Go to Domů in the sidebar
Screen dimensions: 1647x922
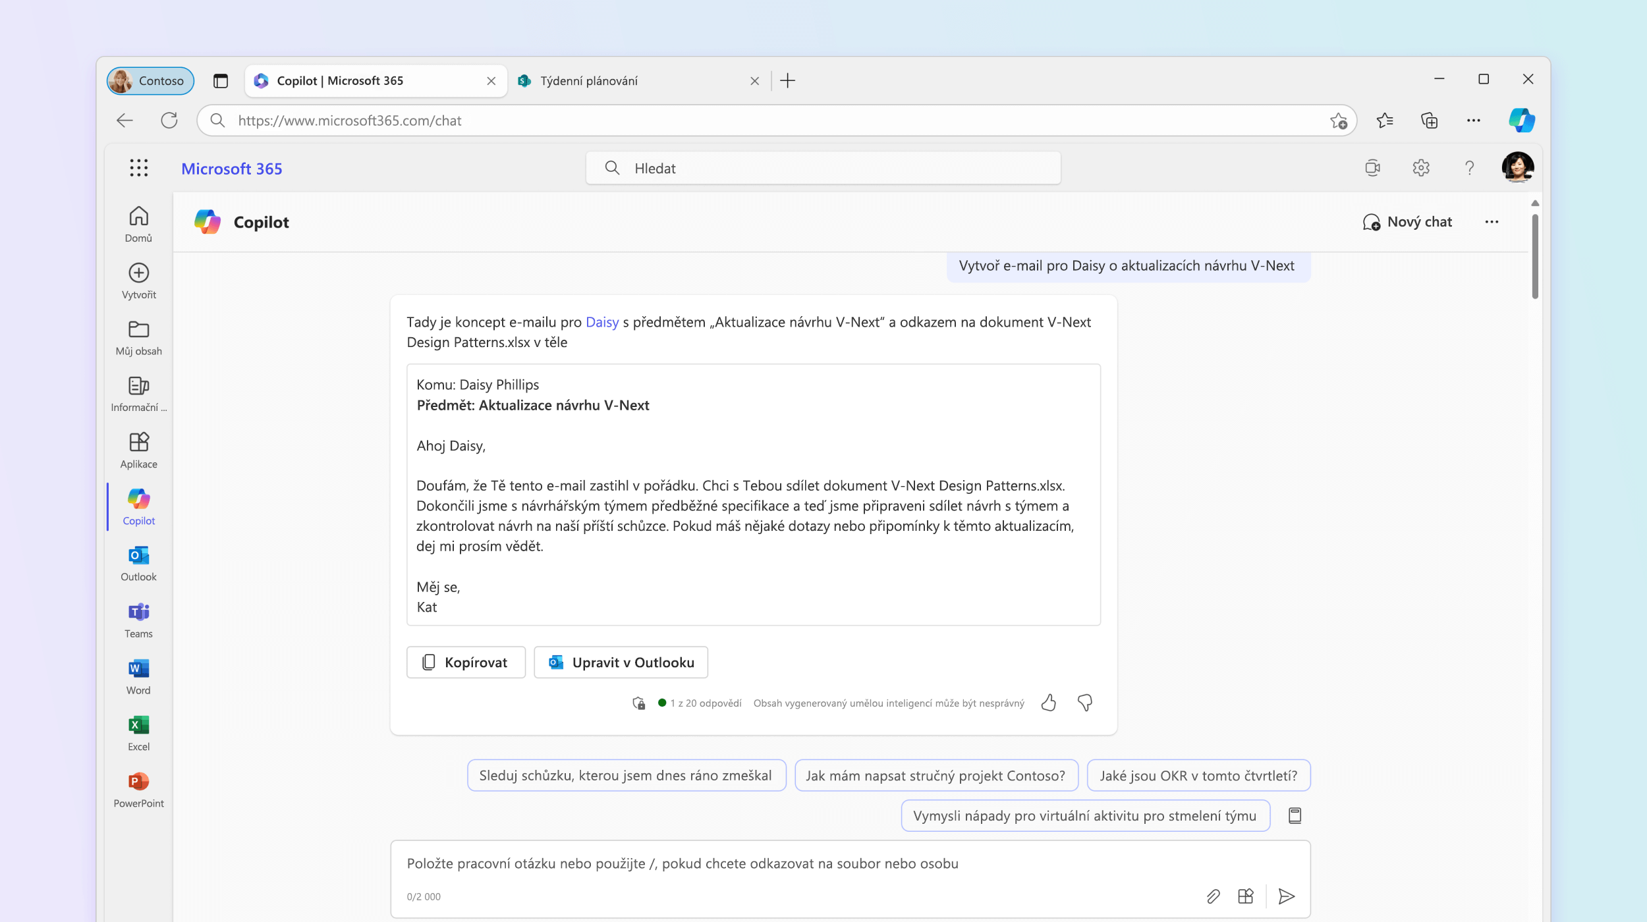(x=138, y=225)
